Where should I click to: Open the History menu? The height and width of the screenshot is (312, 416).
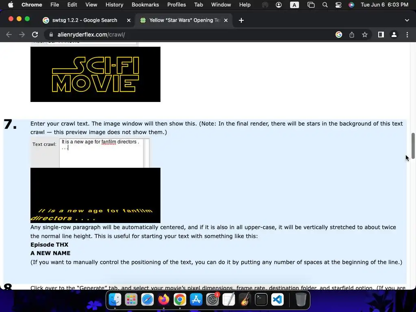pos(114,5)
